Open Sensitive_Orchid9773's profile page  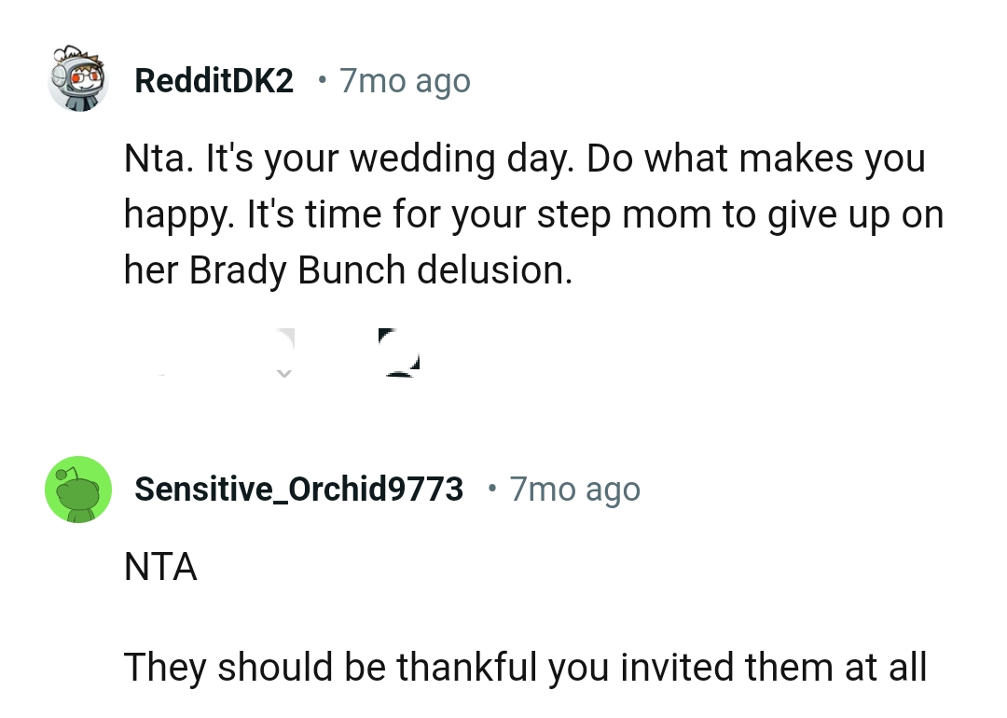pos(298,489)
